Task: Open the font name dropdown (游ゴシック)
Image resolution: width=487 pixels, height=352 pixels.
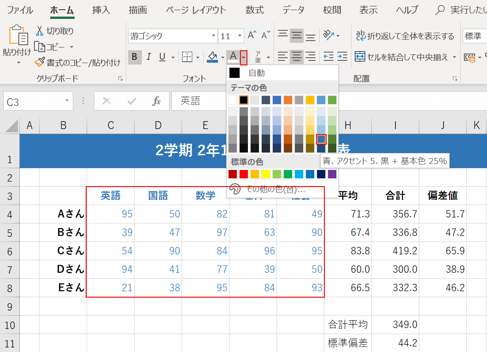Action: [213, 36]
